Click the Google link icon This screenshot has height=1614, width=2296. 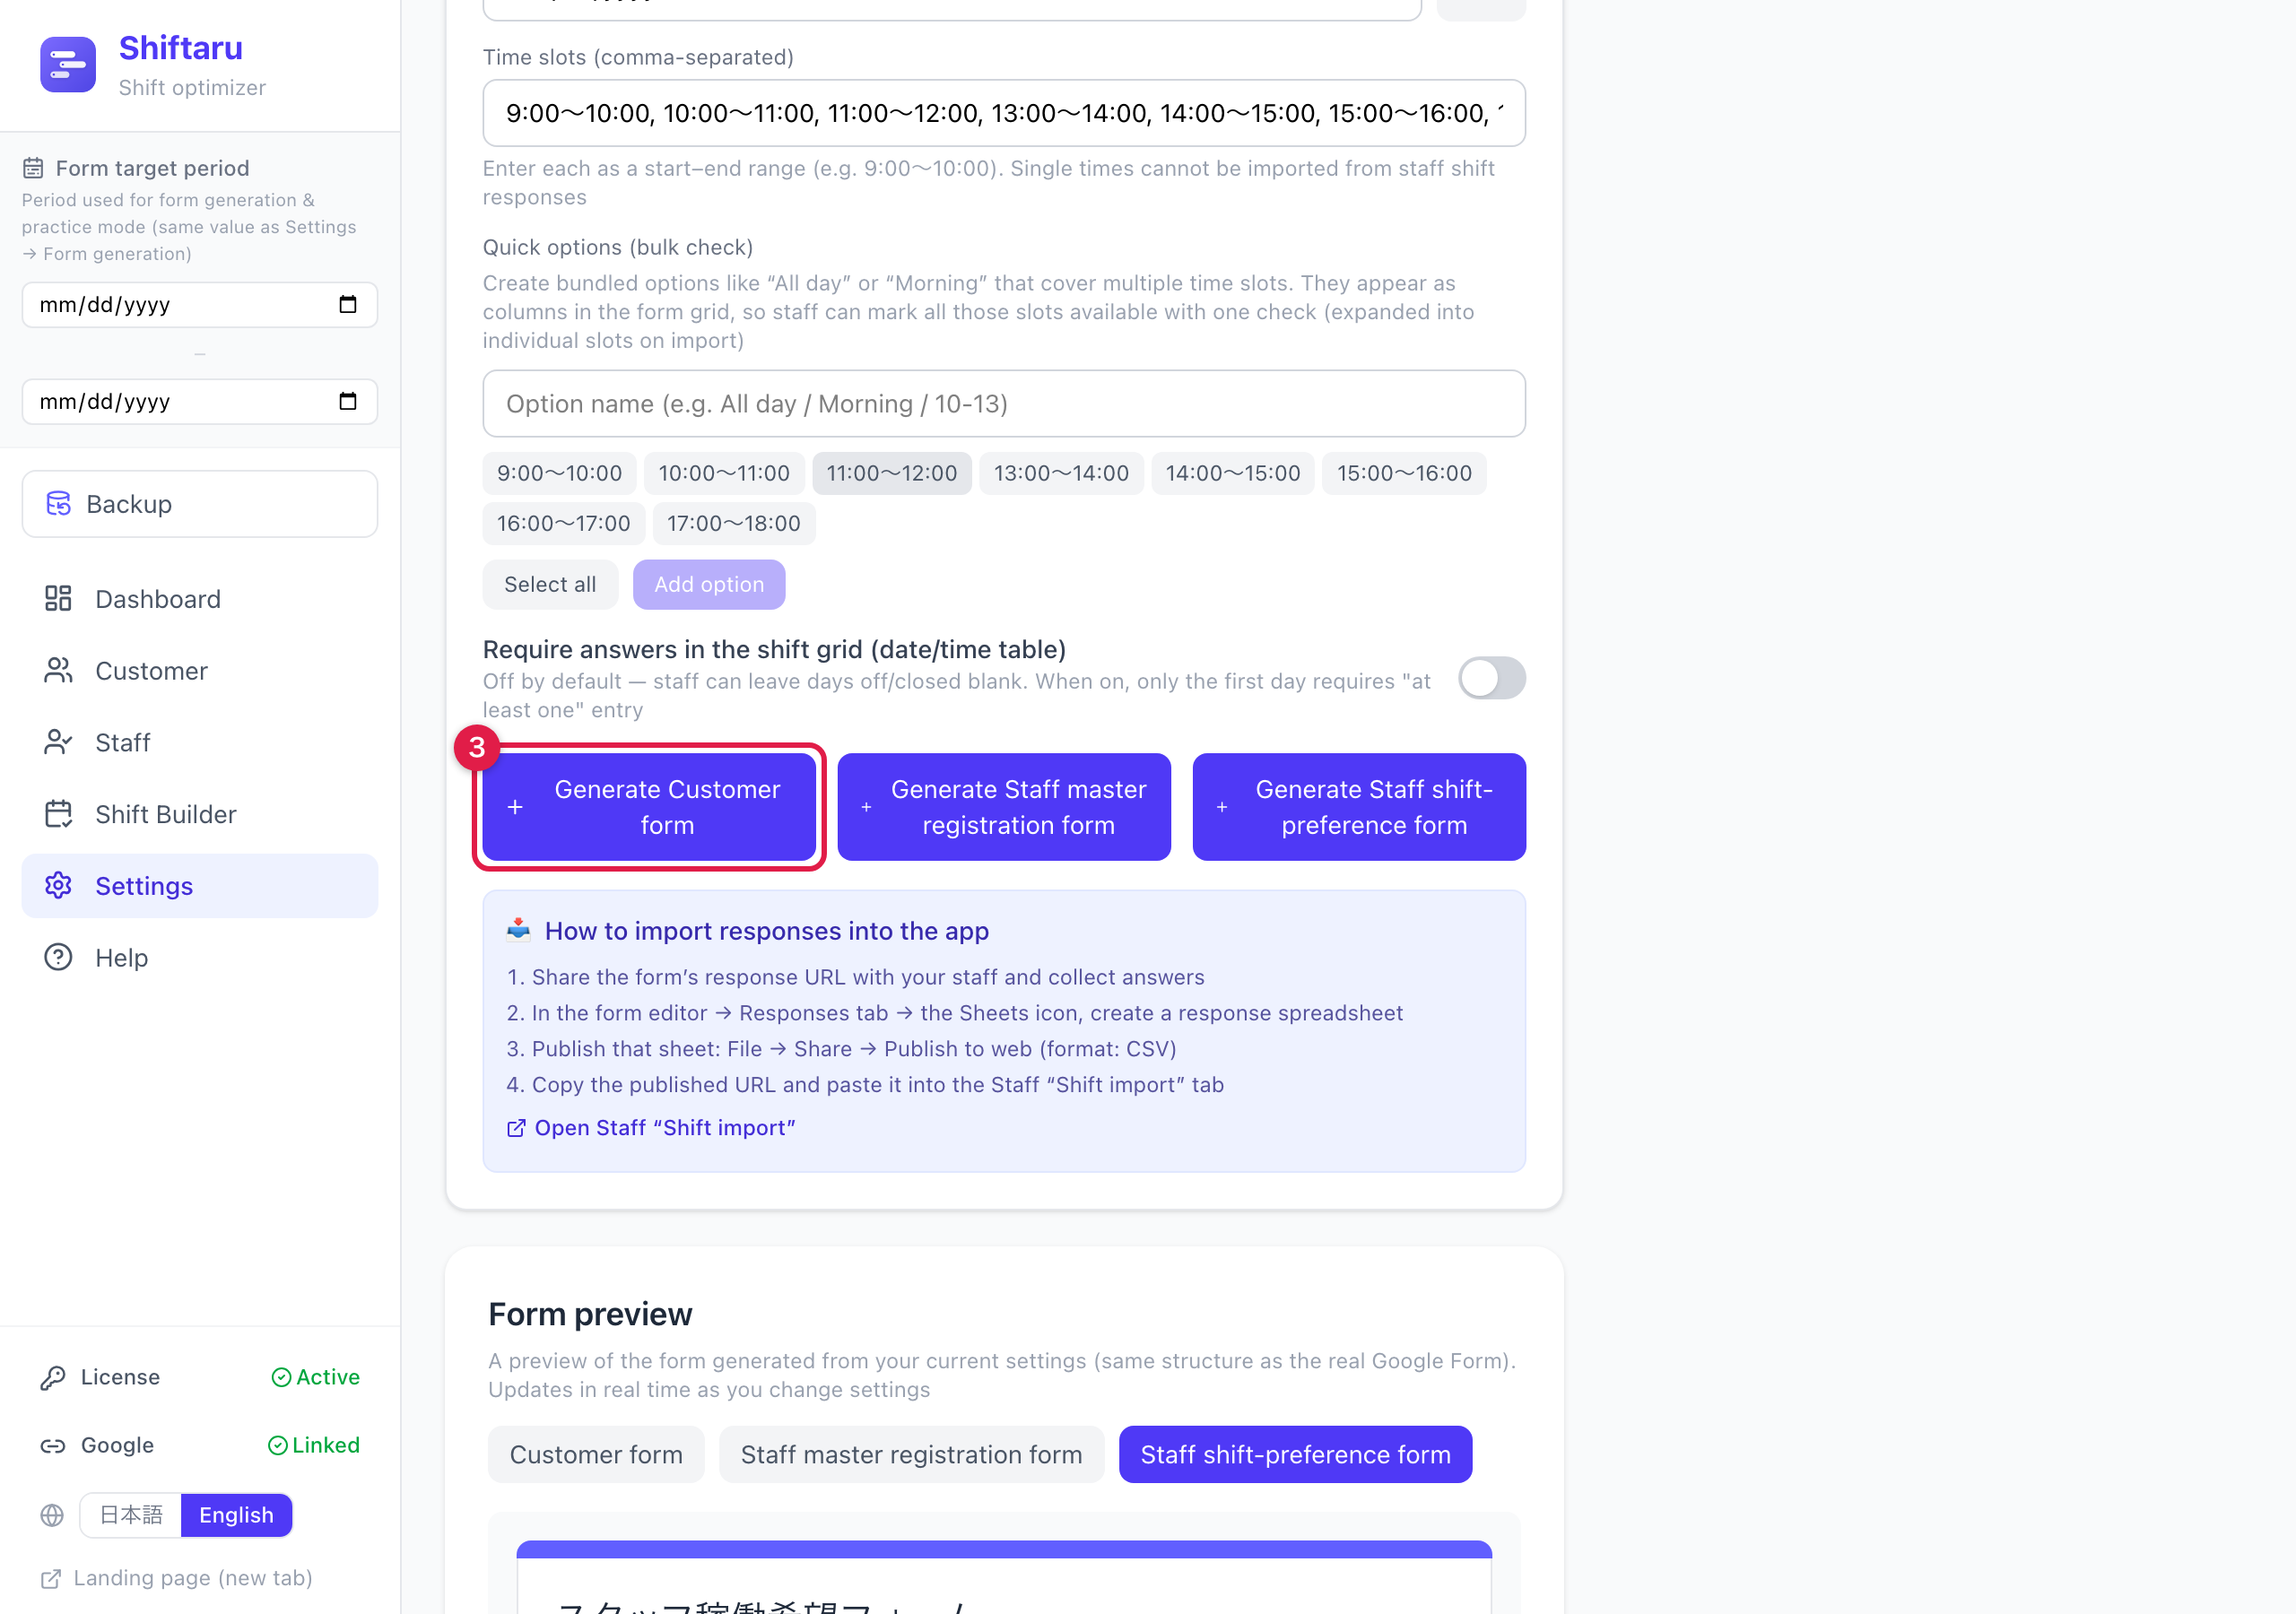(x=53, y=1446)
